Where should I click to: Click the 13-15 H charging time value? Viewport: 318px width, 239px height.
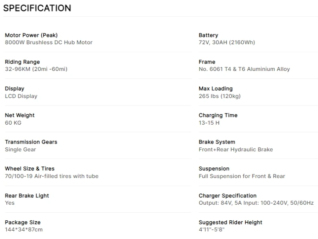209,123
